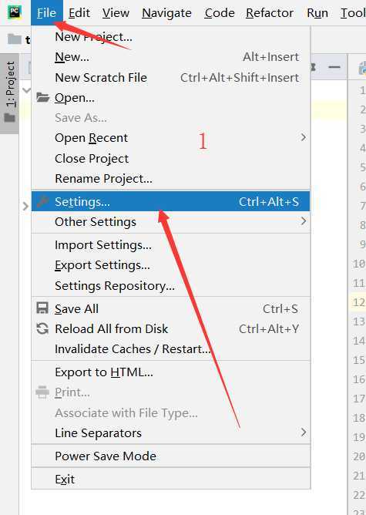The width and height of the screenshot is (366, 515).
Task: Expand the Other Settings submenu arrow
Action: coord(304,221)
